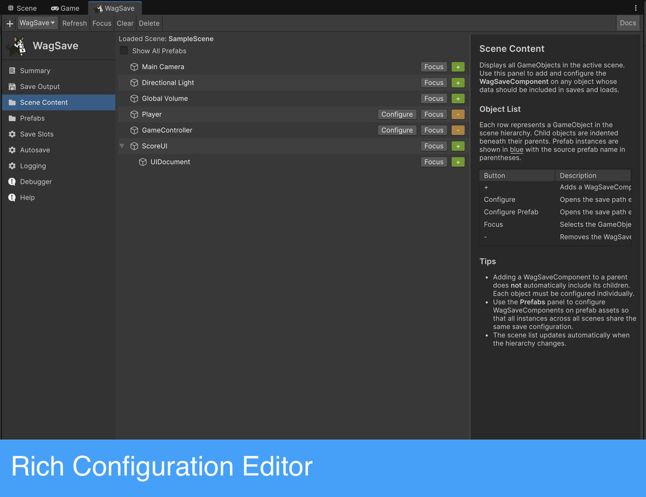Click the Description column header
The image size is (646, 497).
click(x=593, y=175)
